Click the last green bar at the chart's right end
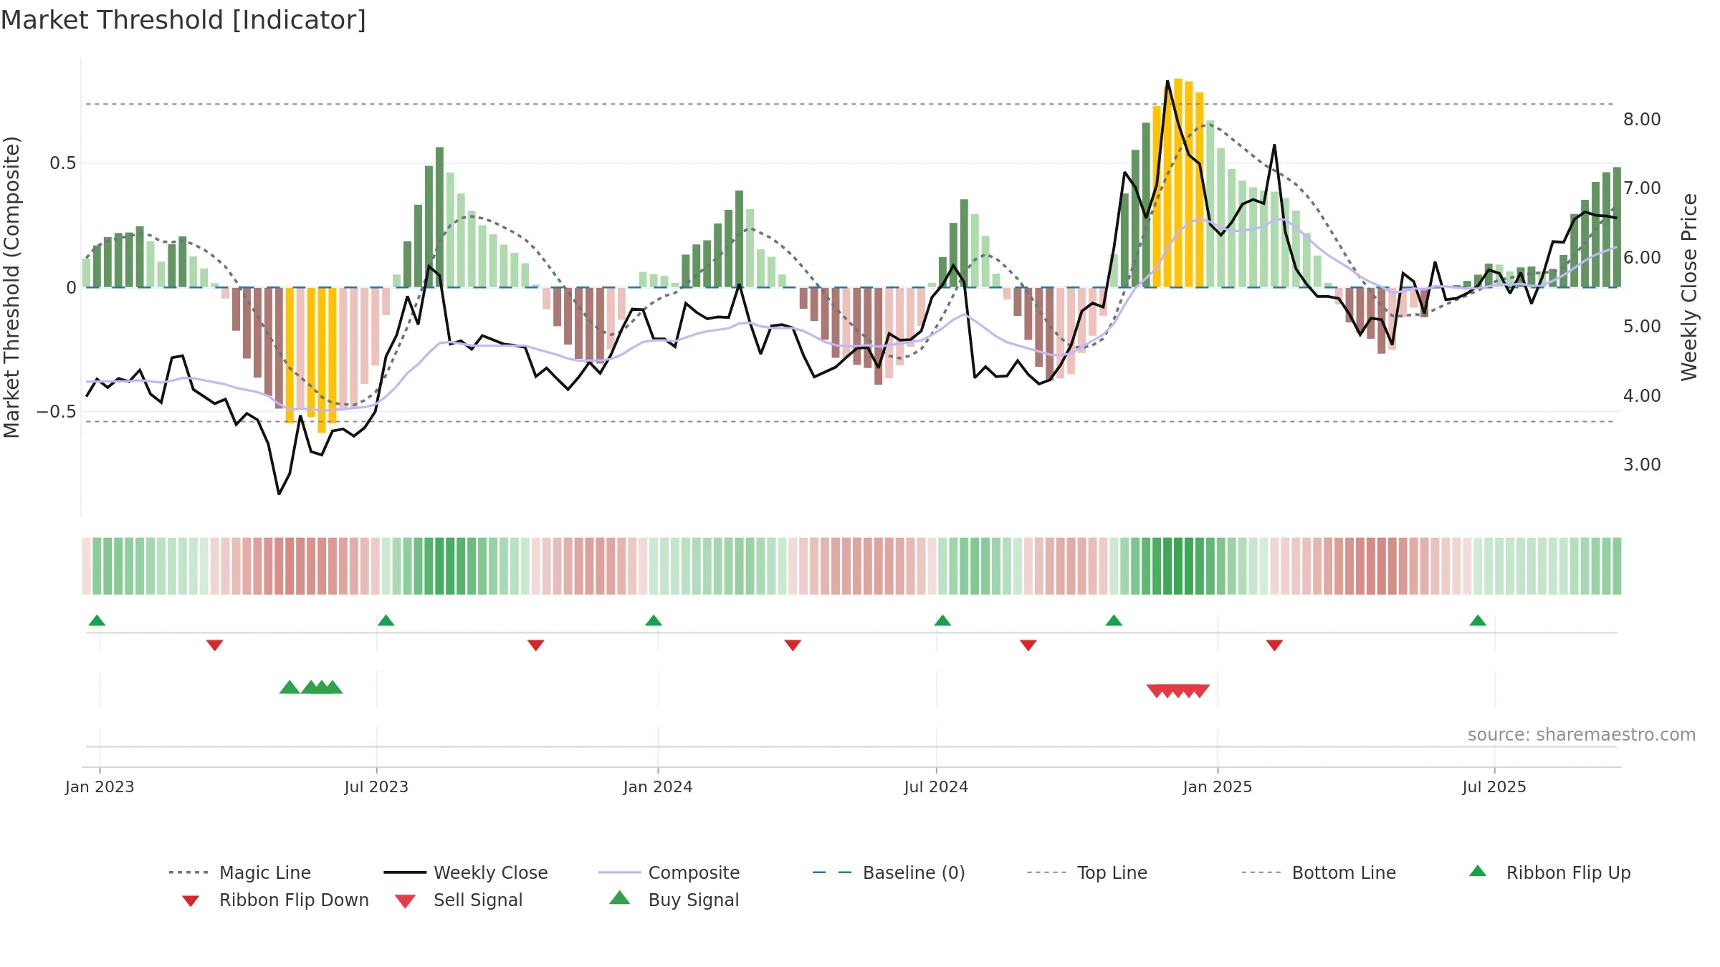This screenshot has height=967, width=1720. [1617, 227]
